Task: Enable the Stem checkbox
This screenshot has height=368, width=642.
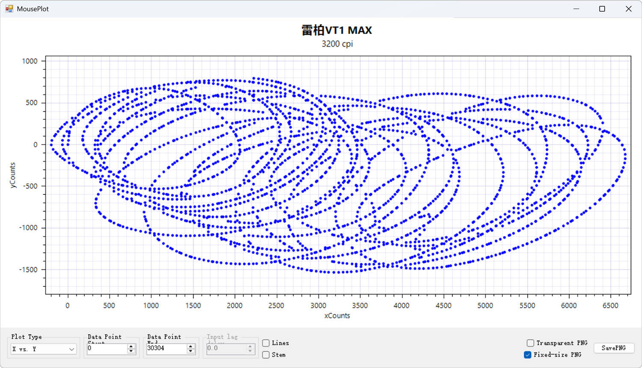Action: point(266,355)
